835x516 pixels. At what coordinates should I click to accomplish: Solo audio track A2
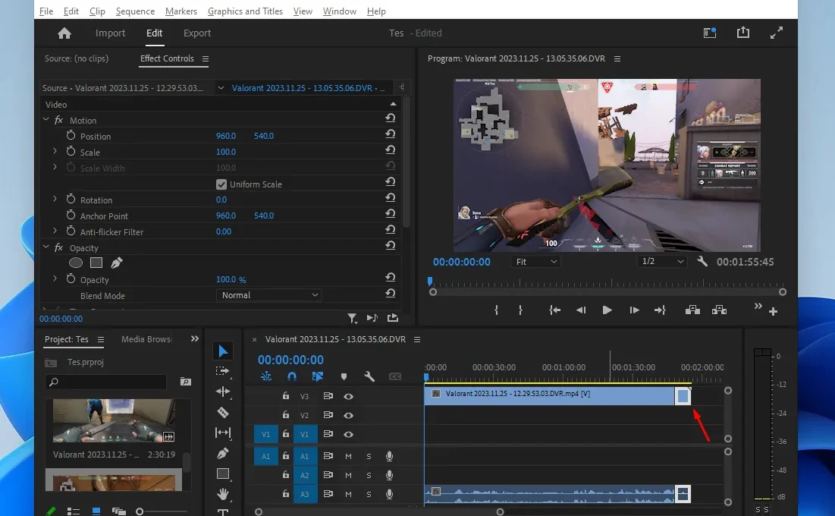[x=369, y=475]
